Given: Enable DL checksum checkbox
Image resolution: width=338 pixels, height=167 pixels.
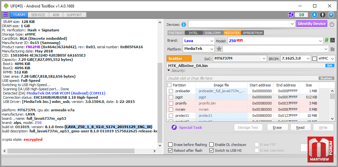Looking at the screenshot, I should 212,145.
